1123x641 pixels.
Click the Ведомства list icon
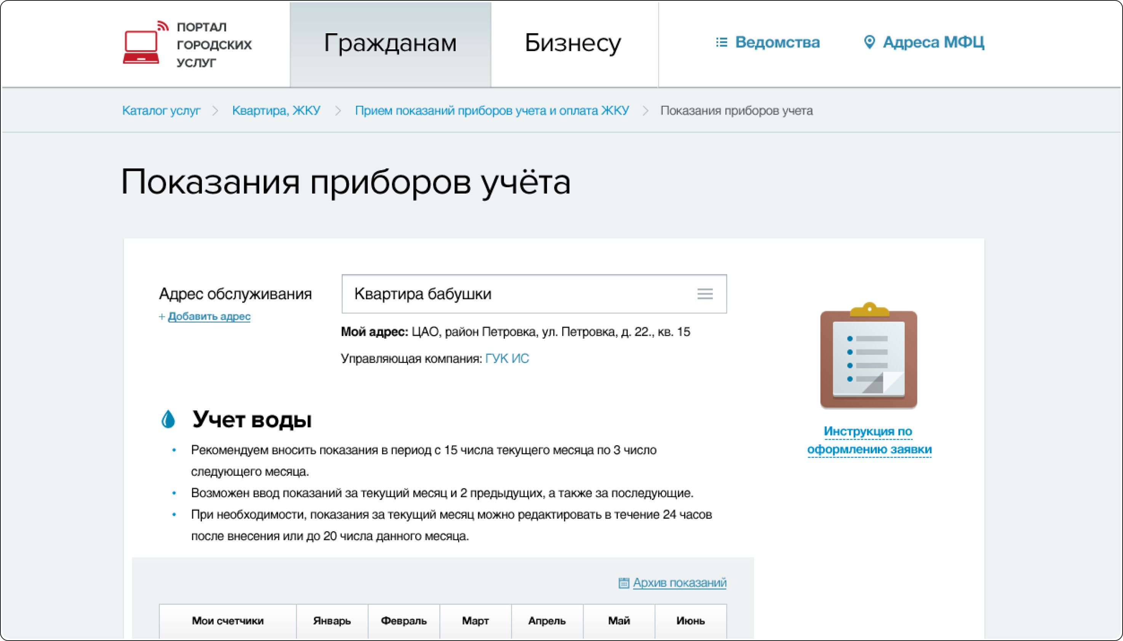(x=721, y=42)
